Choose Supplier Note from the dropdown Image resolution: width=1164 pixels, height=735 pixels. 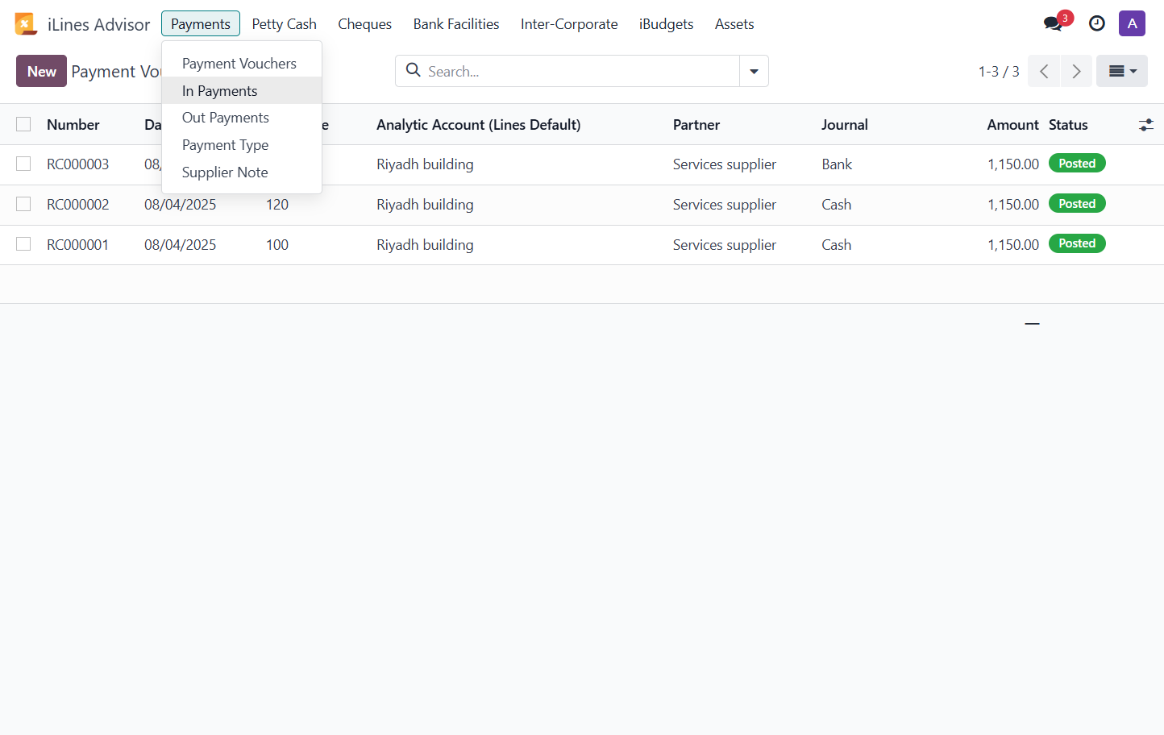[242, 172]
